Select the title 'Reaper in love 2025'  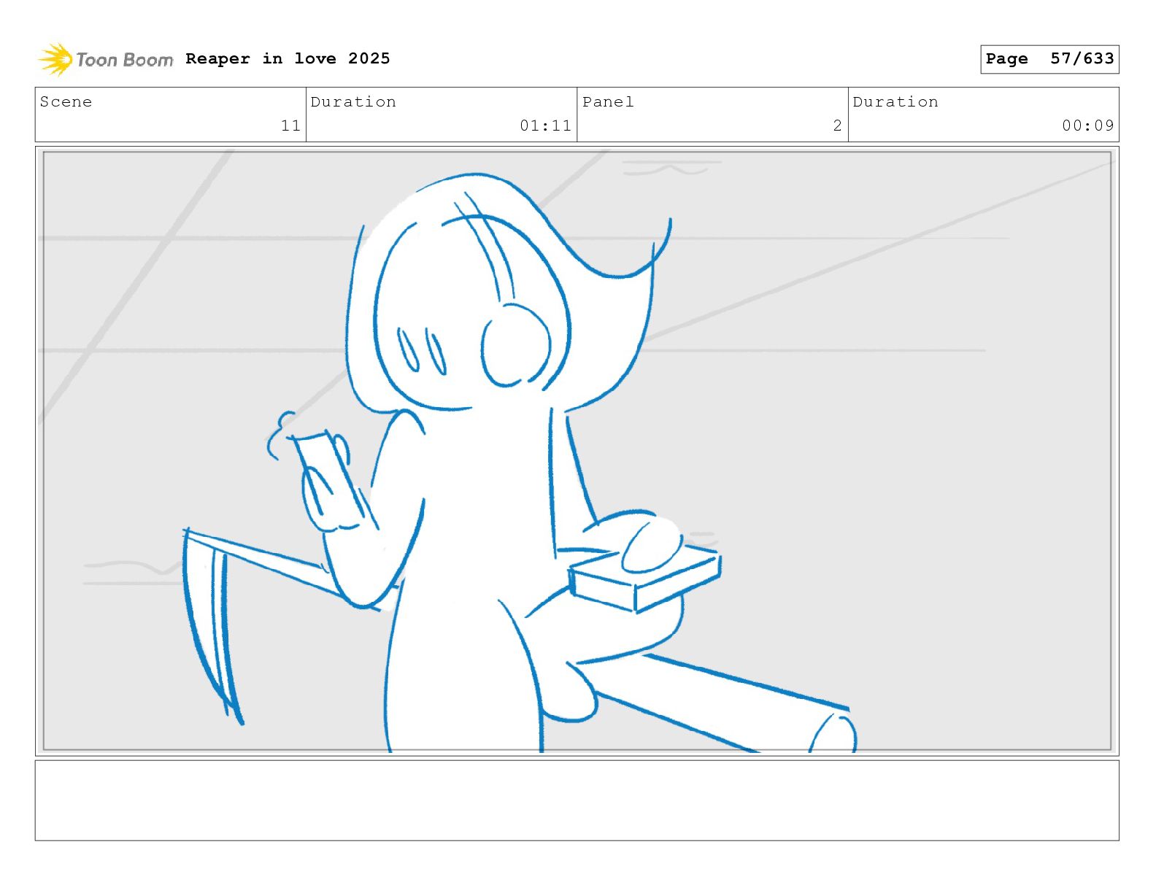tap(288, 58)
